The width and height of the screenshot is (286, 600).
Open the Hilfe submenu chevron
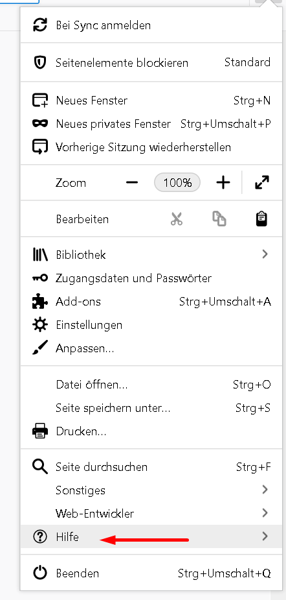tap(265, 536)
